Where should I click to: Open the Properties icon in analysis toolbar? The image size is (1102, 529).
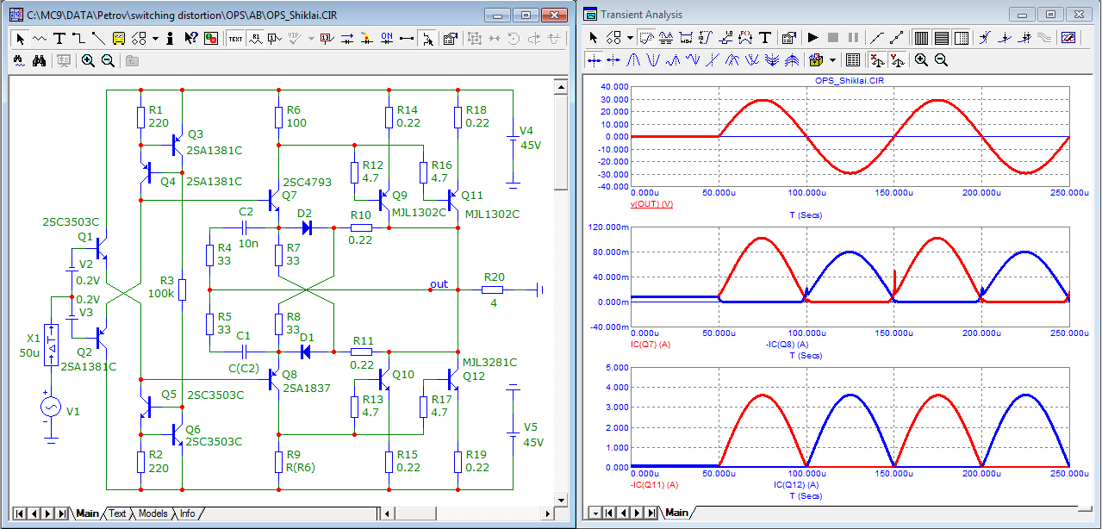788,38
